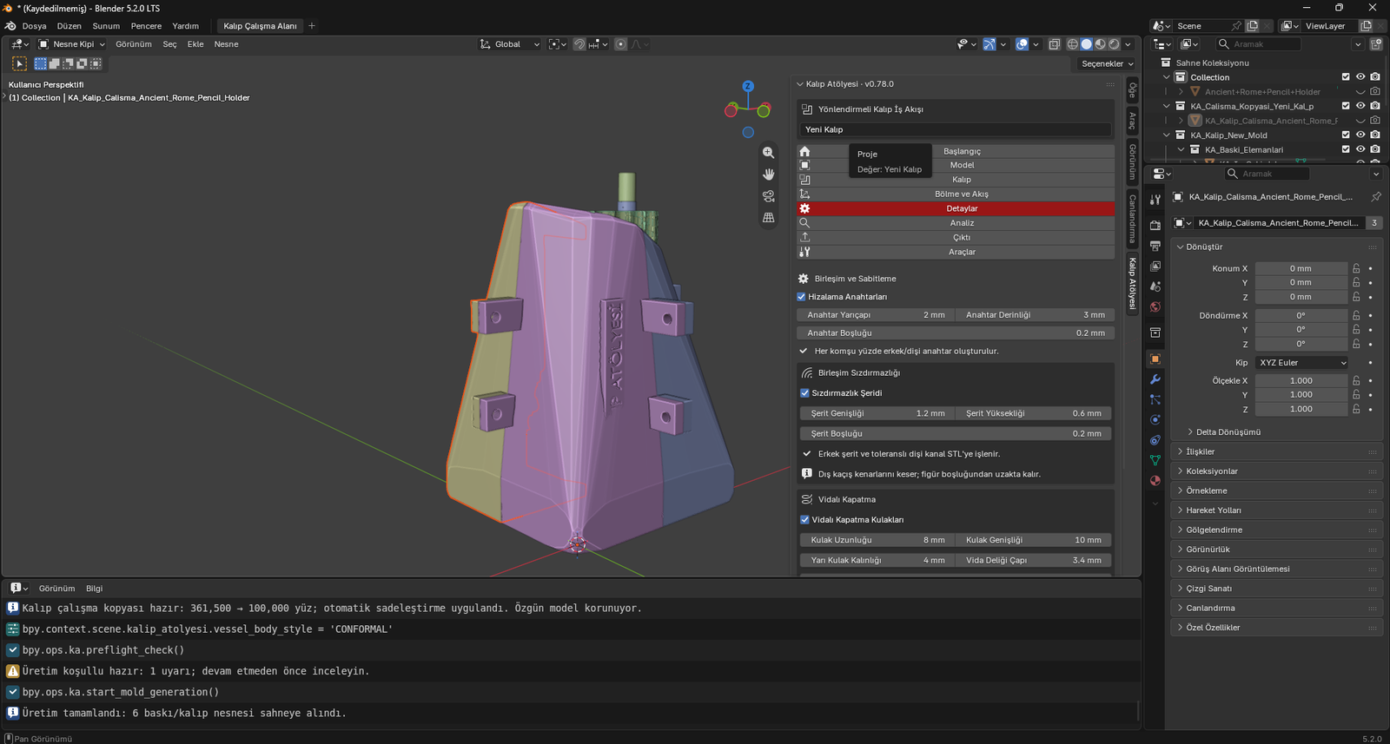Toggle proportional editing icon in header
1390x744 pixels.
pyautogui.click(x=620, y=44)
